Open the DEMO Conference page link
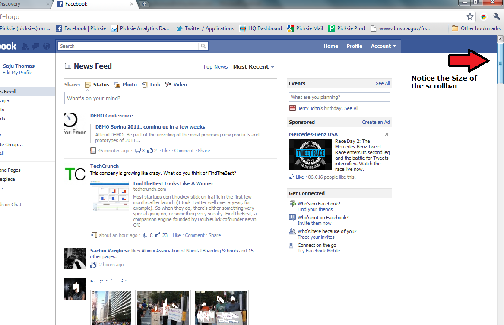The width and height of the screenshot is (504, 325). 111,116
